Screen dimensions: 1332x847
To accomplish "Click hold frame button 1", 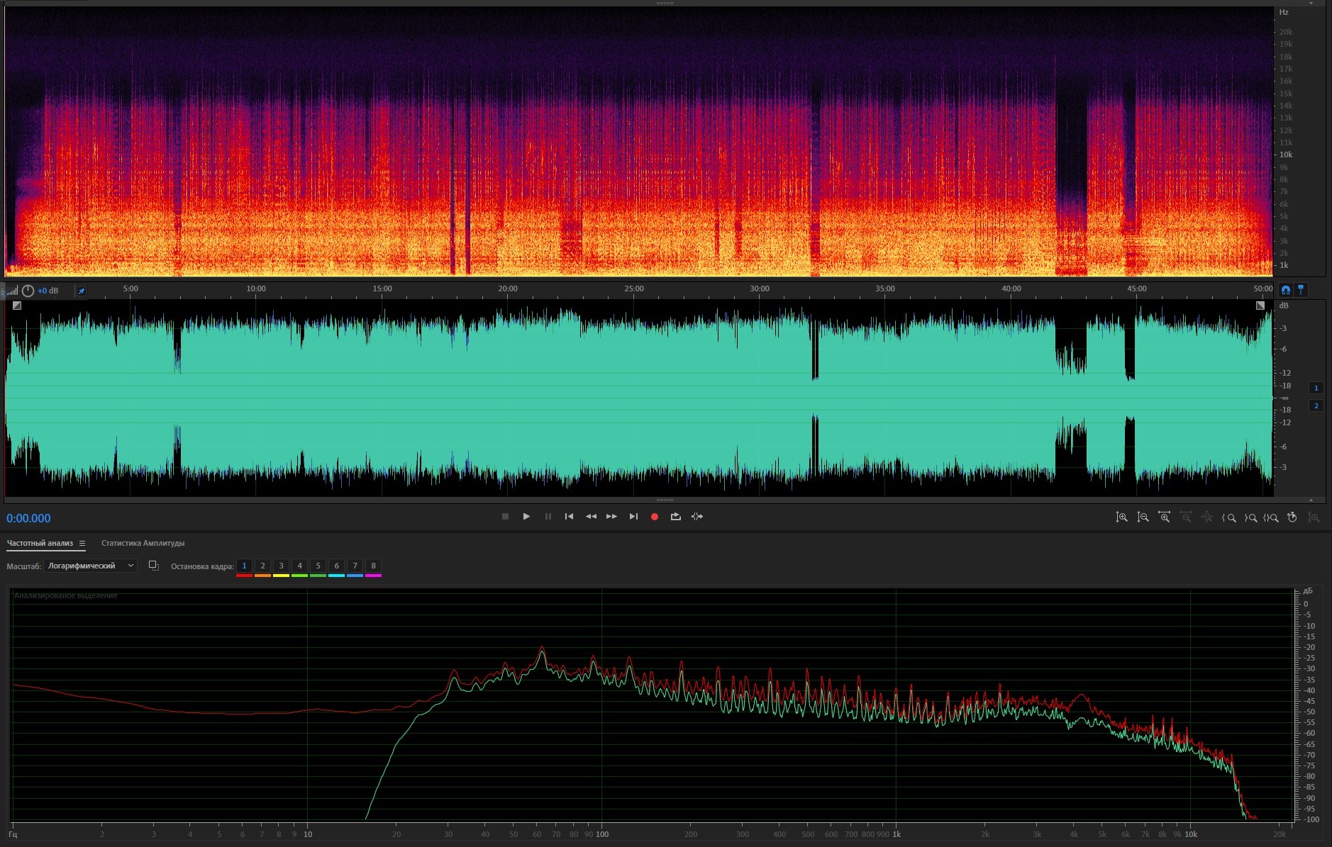I will (x=244, y=566).
